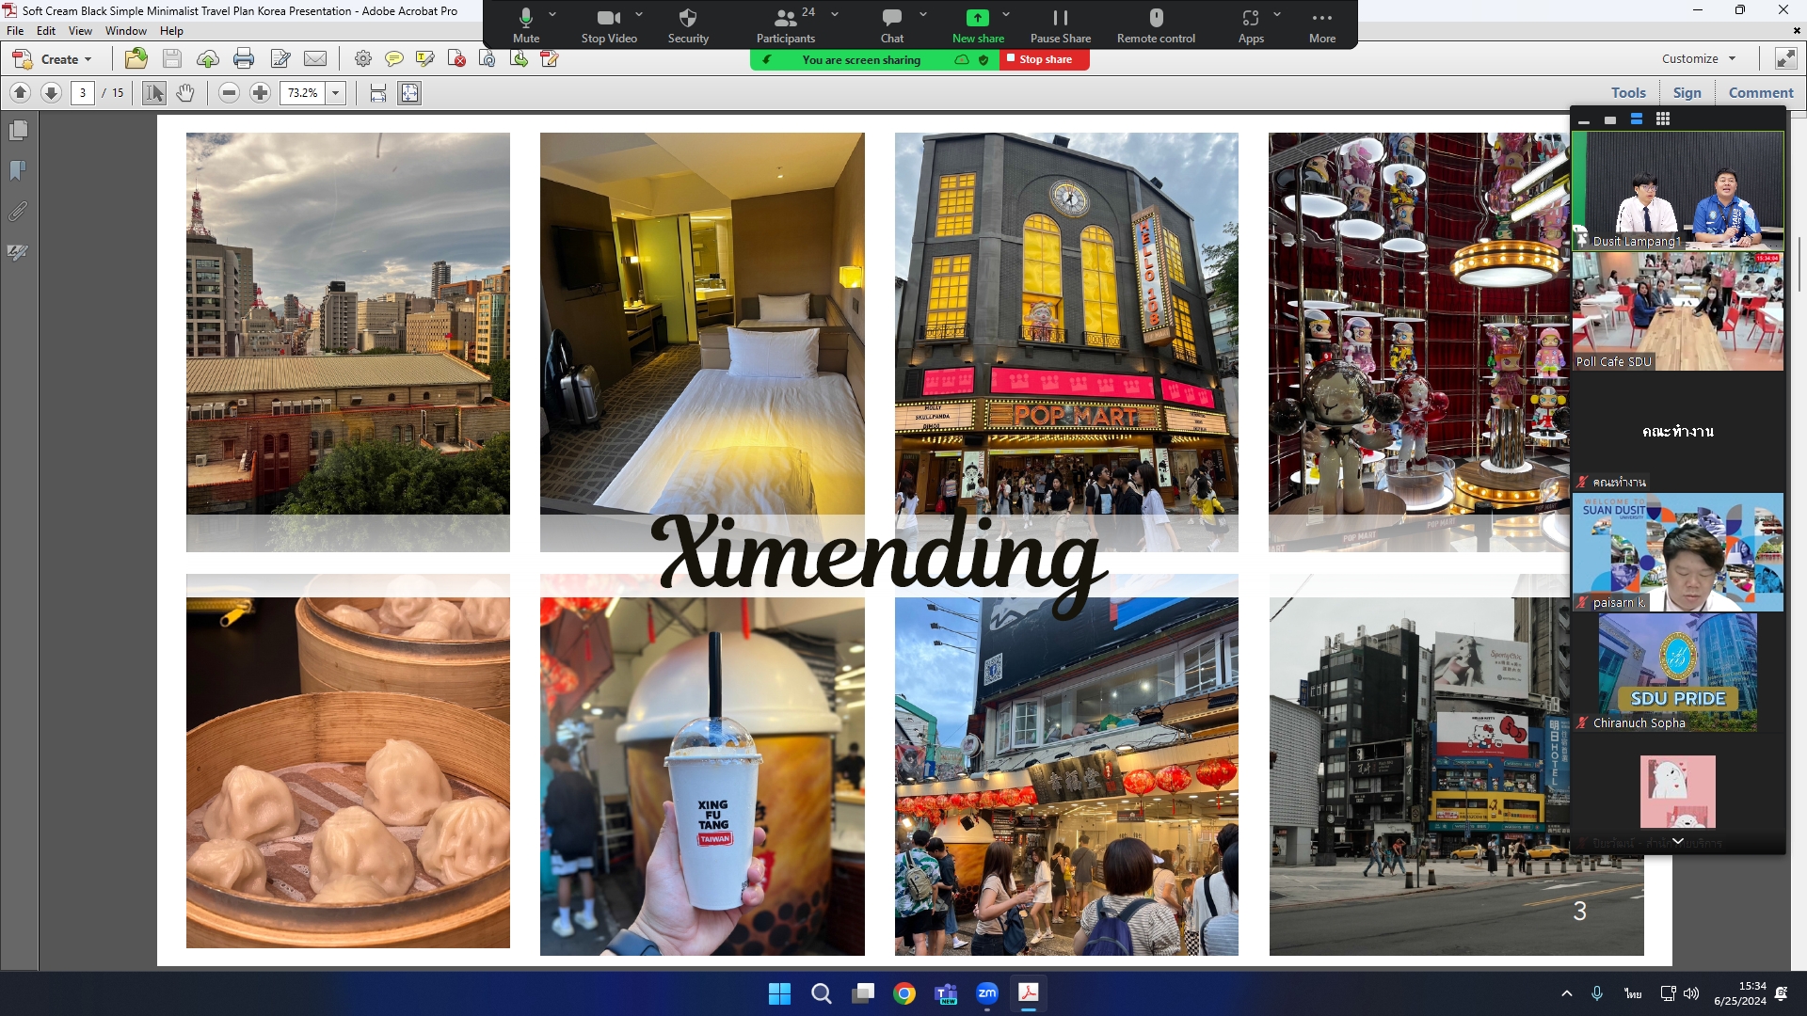The width and height of the screenshot is (1807, 1016).
Task: Upload file to cloud storage icon
Action: point(208,59)
